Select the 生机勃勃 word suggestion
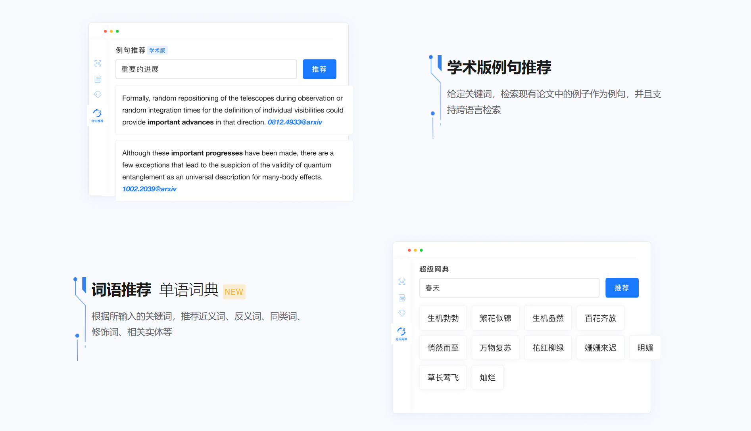This screenshot has width=751, height=431. (443, 318)
